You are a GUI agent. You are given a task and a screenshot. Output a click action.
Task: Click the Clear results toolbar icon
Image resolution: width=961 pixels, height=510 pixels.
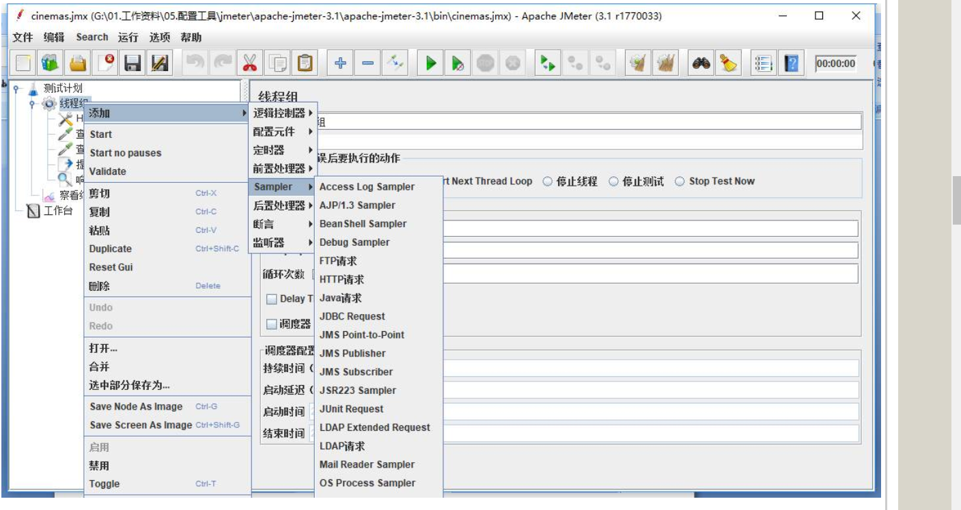638,63
